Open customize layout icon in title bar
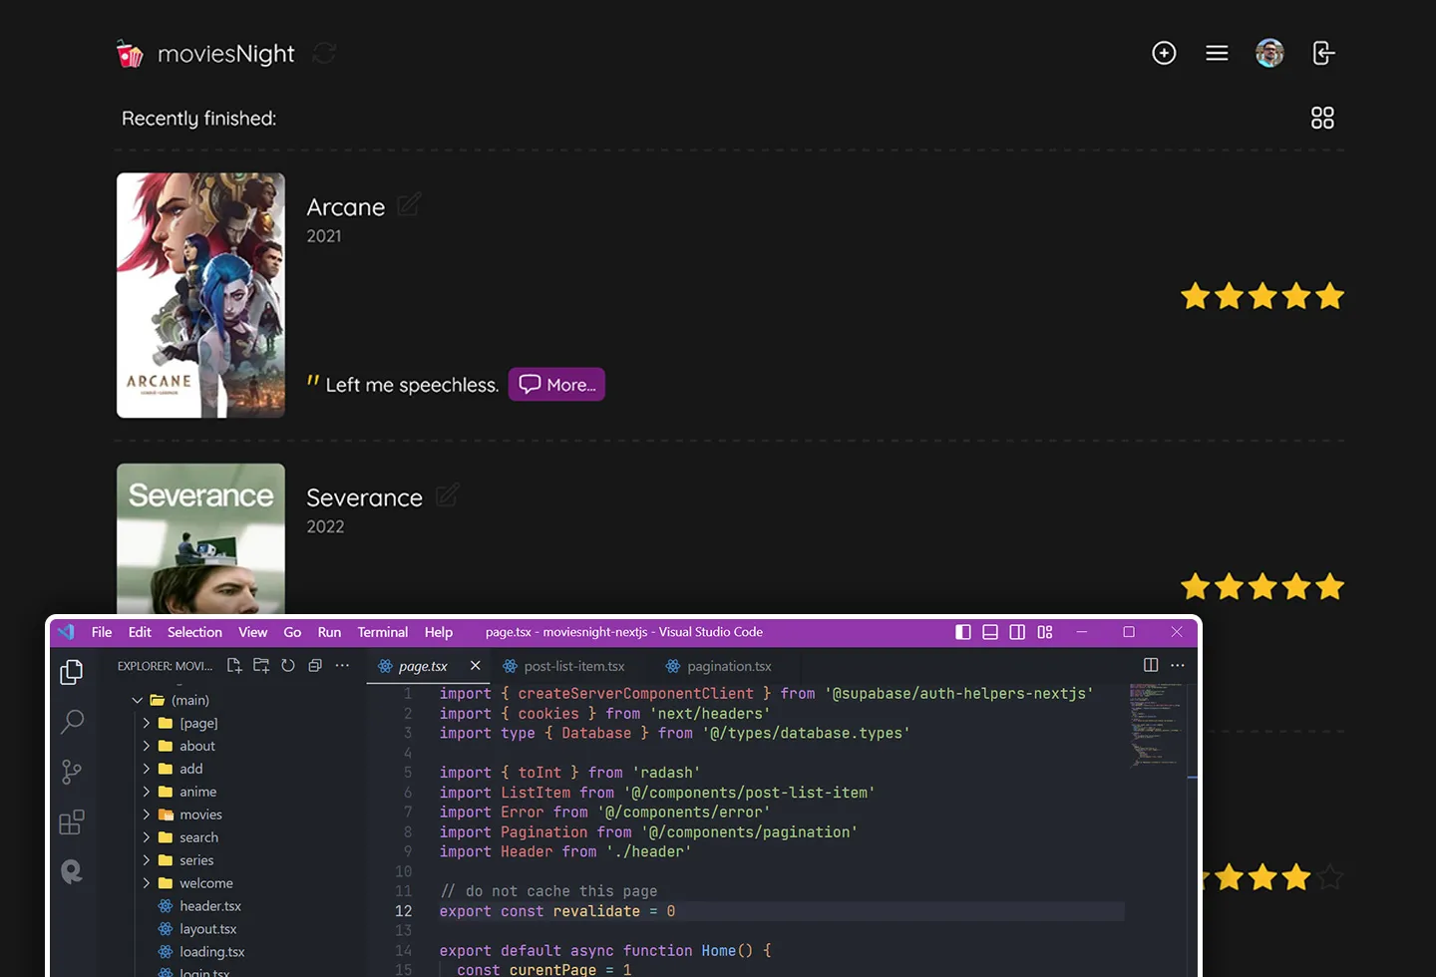Viewport: 1436px width, 977px height. (1045, 632)
